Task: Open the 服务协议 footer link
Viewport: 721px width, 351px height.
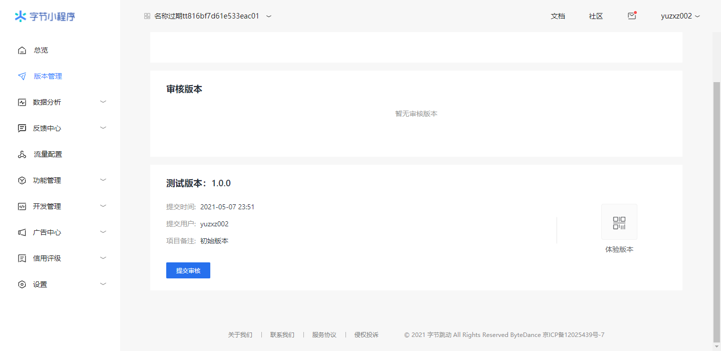Action: tap(324, 335)
